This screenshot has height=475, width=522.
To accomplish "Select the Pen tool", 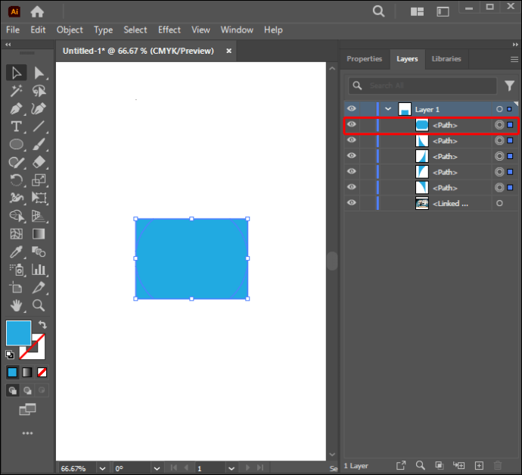I will [x=16, y=108].
